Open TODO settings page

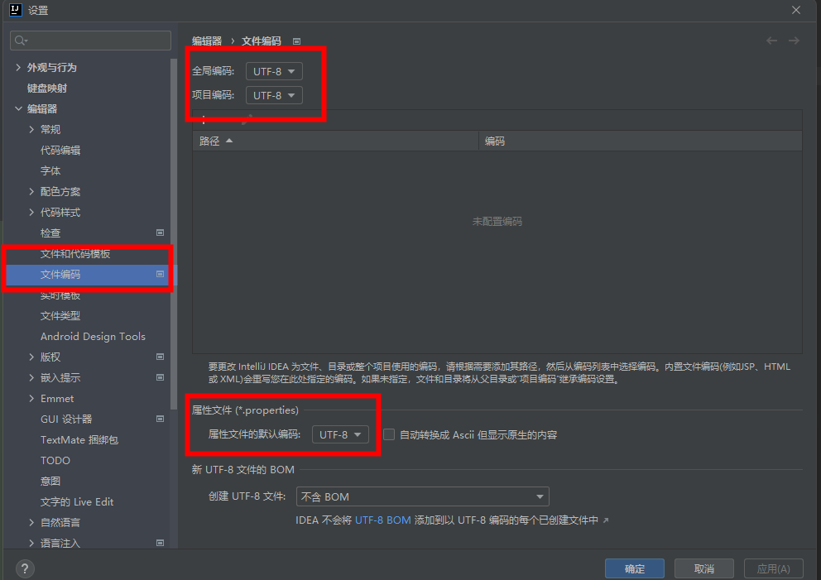[x=55, y=461]
